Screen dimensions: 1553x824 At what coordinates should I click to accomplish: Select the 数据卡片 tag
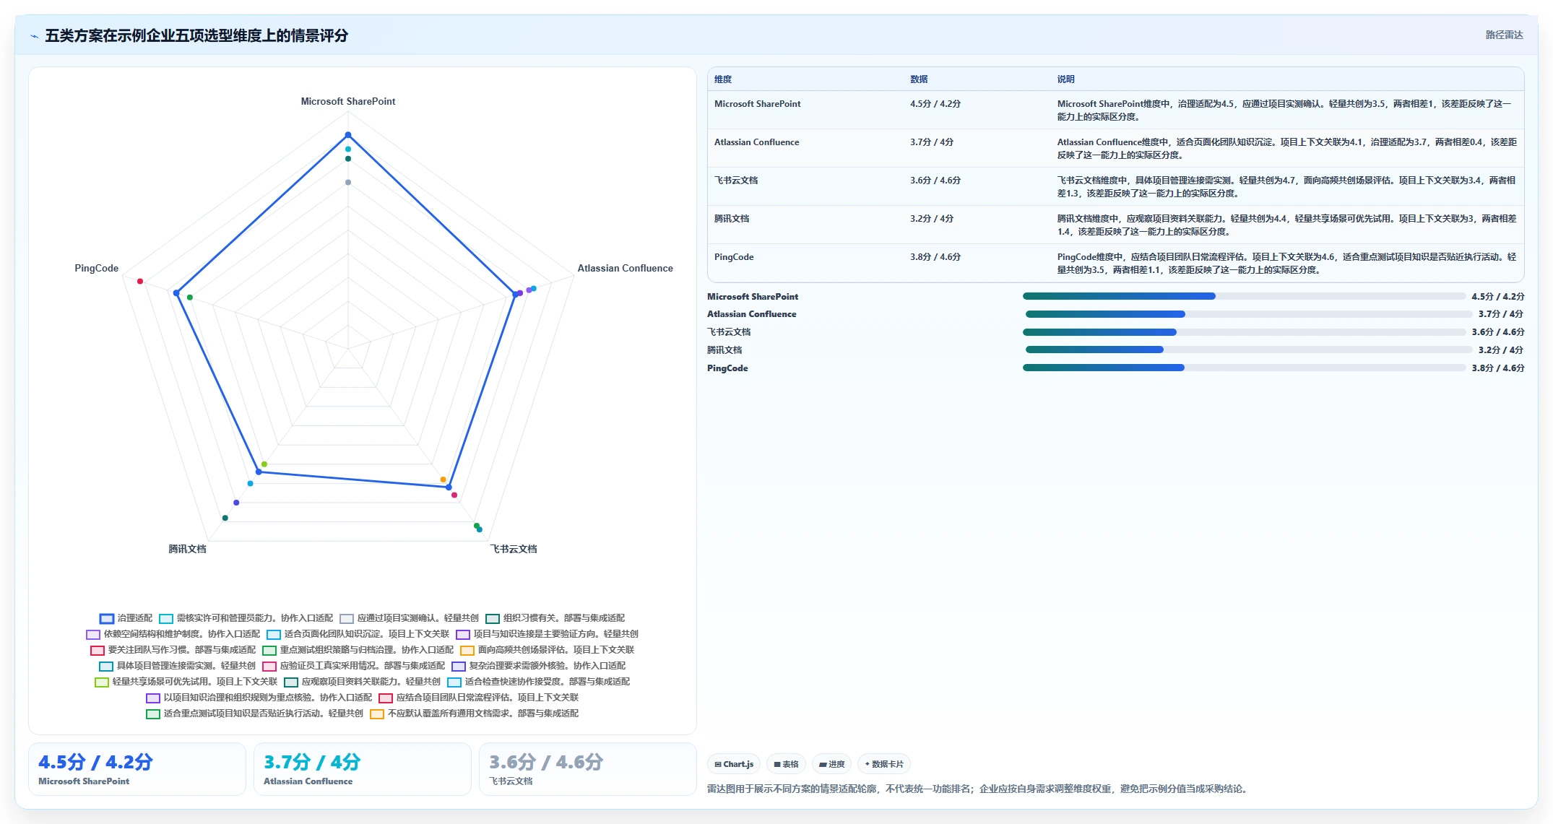(884, 764)
